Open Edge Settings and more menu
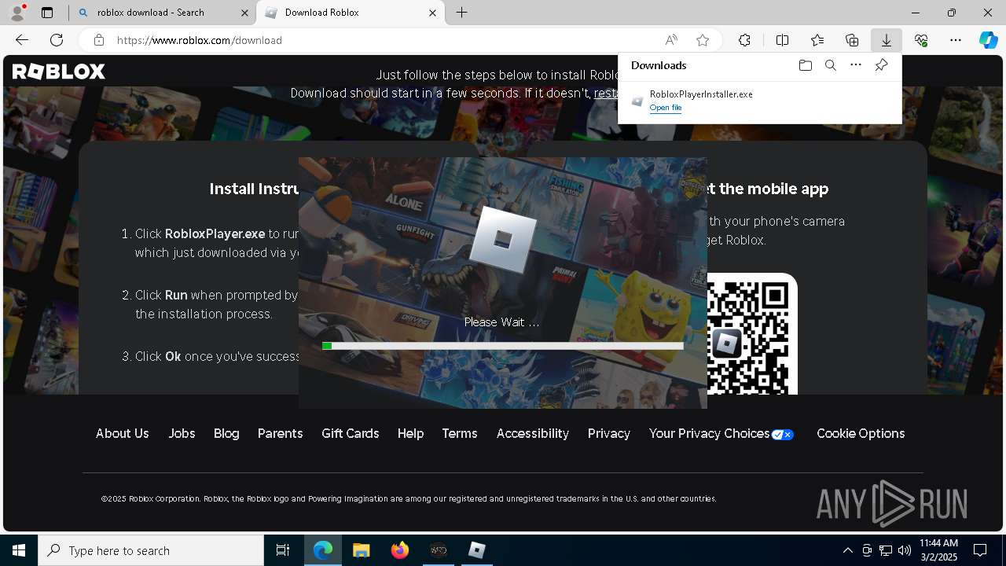 click(x=956, y=40)
